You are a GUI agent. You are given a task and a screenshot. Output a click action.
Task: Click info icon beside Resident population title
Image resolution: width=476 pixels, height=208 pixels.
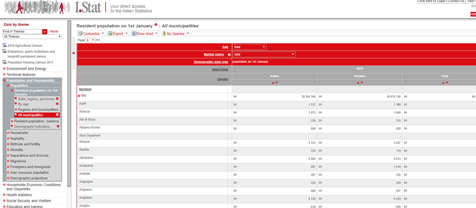tap(156, 25)
